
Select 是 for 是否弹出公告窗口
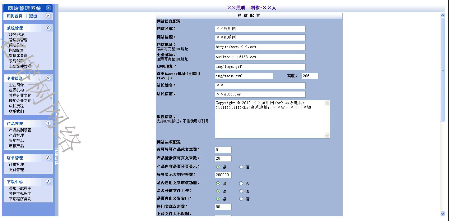(218, 199)
